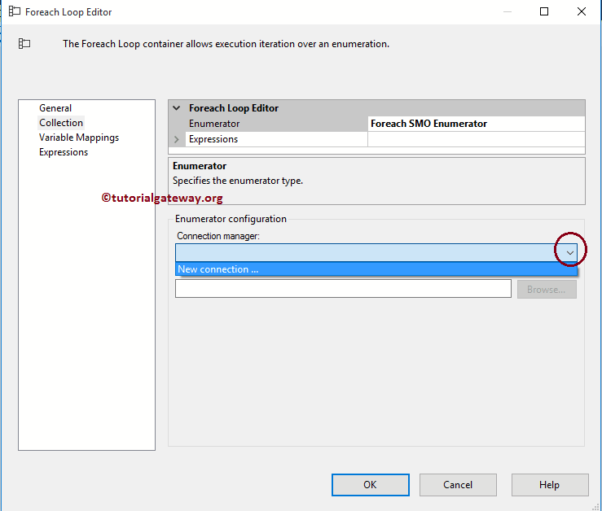Open the Variable Mappings page
The width and height of the screenshot is (602, 511).
pos(79,138)
